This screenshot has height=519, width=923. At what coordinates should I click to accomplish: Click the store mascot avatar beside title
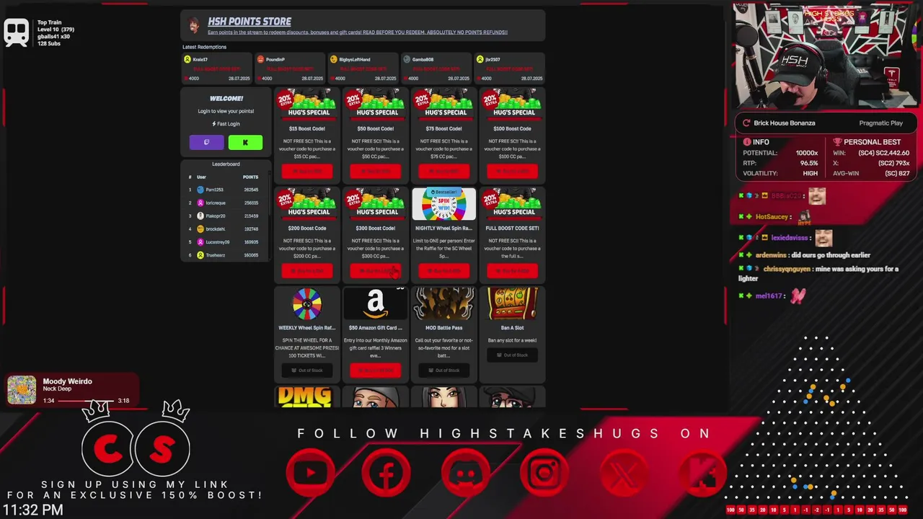coord(194,26)
